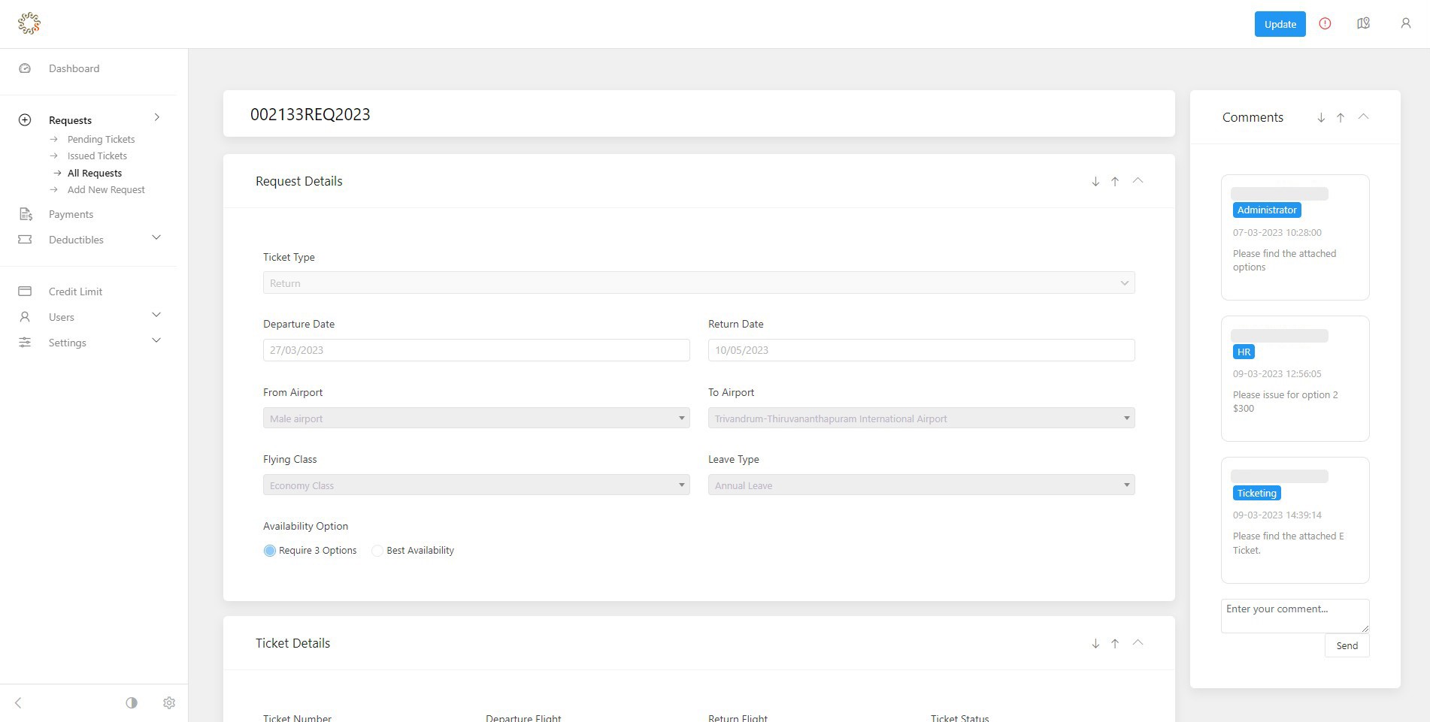The image size is (1430, 722).
Task: Move Comments panel down
Action: click(1321, 118)
